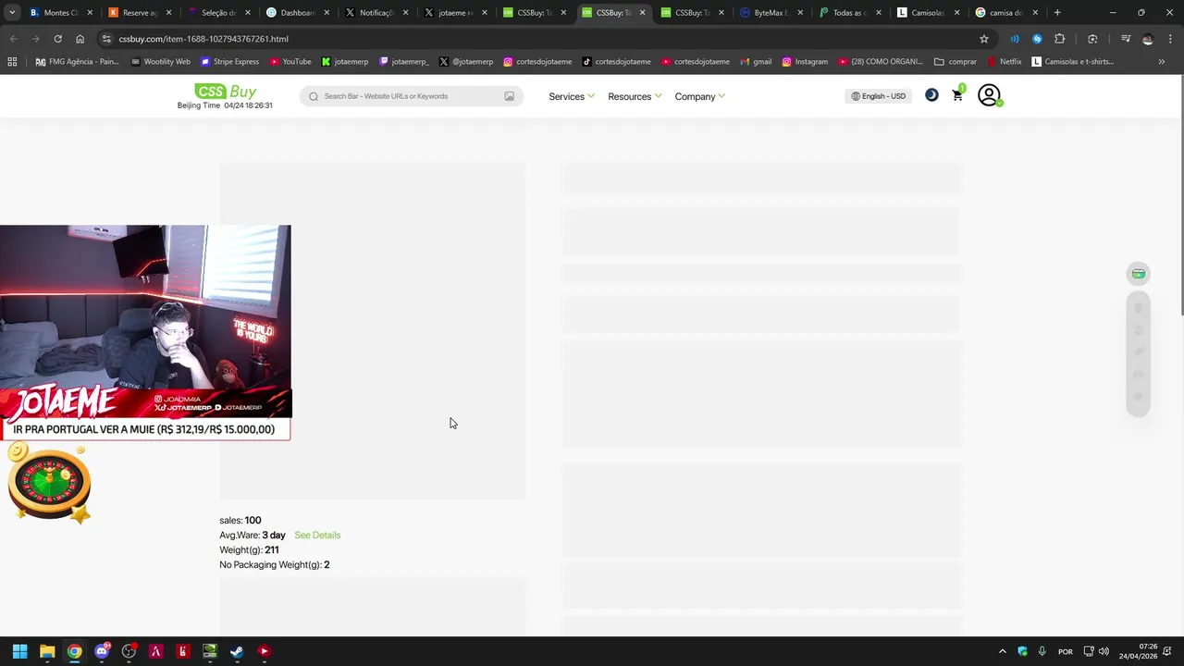Show more bookmarks chevron

click(x=1162, y=62)
